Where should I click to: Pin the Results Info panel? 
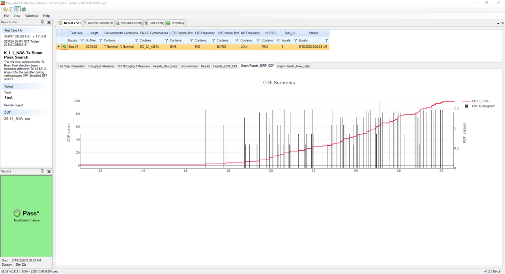pyautogui.click(x=43, y=23)
